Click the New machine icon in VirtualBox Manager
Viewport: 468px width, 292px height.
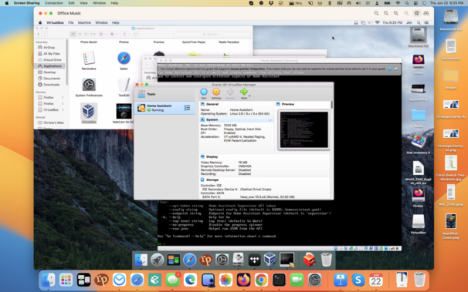click(204, 92)
